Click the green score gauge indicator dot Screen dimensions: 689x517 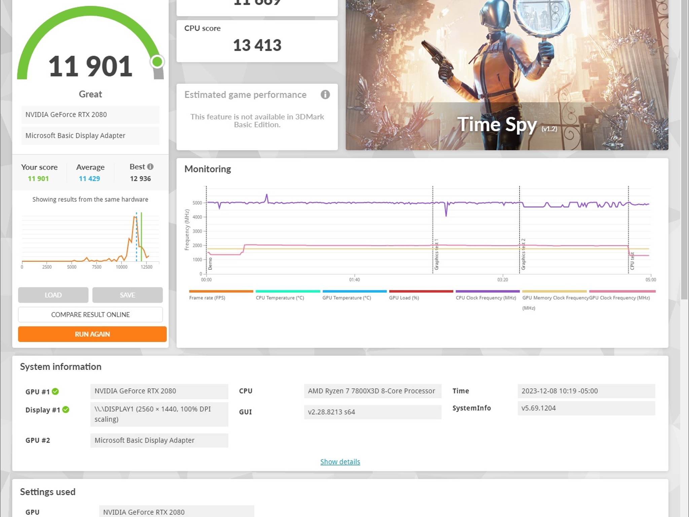(157, 62)
